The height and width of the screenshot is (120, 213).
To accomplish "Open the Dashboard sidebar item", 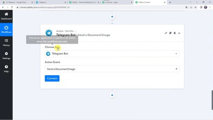I will point(6,16).
